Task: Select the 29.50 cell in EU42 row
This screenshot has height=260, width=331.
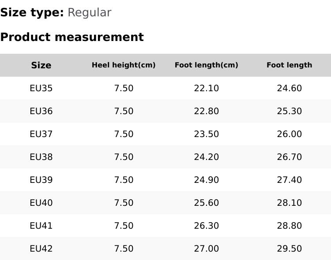Action: coord(289,249)
